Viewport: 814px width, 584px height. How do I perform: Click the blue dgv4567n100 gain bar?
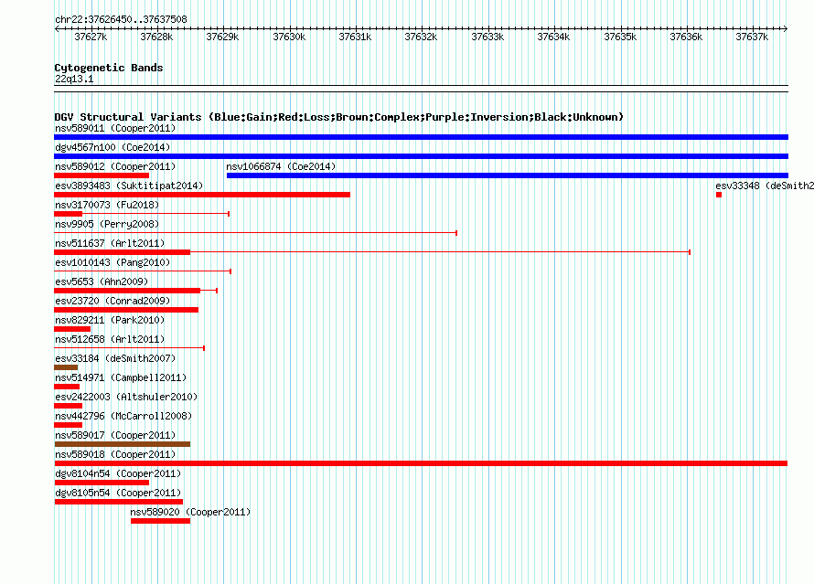click(421, 156)
